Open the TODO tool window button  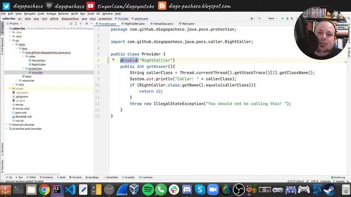pyautogui.click(x=31, y=177)
